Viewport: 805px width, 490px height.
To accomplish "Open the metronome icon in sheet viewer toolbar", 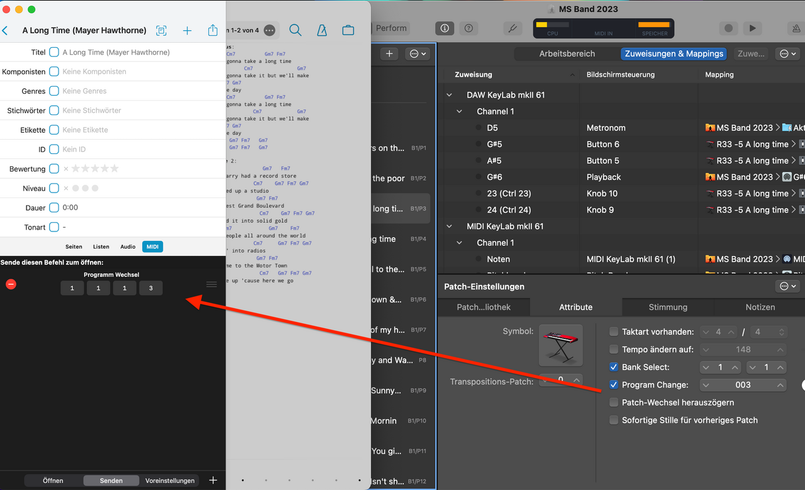I will 321,30.
